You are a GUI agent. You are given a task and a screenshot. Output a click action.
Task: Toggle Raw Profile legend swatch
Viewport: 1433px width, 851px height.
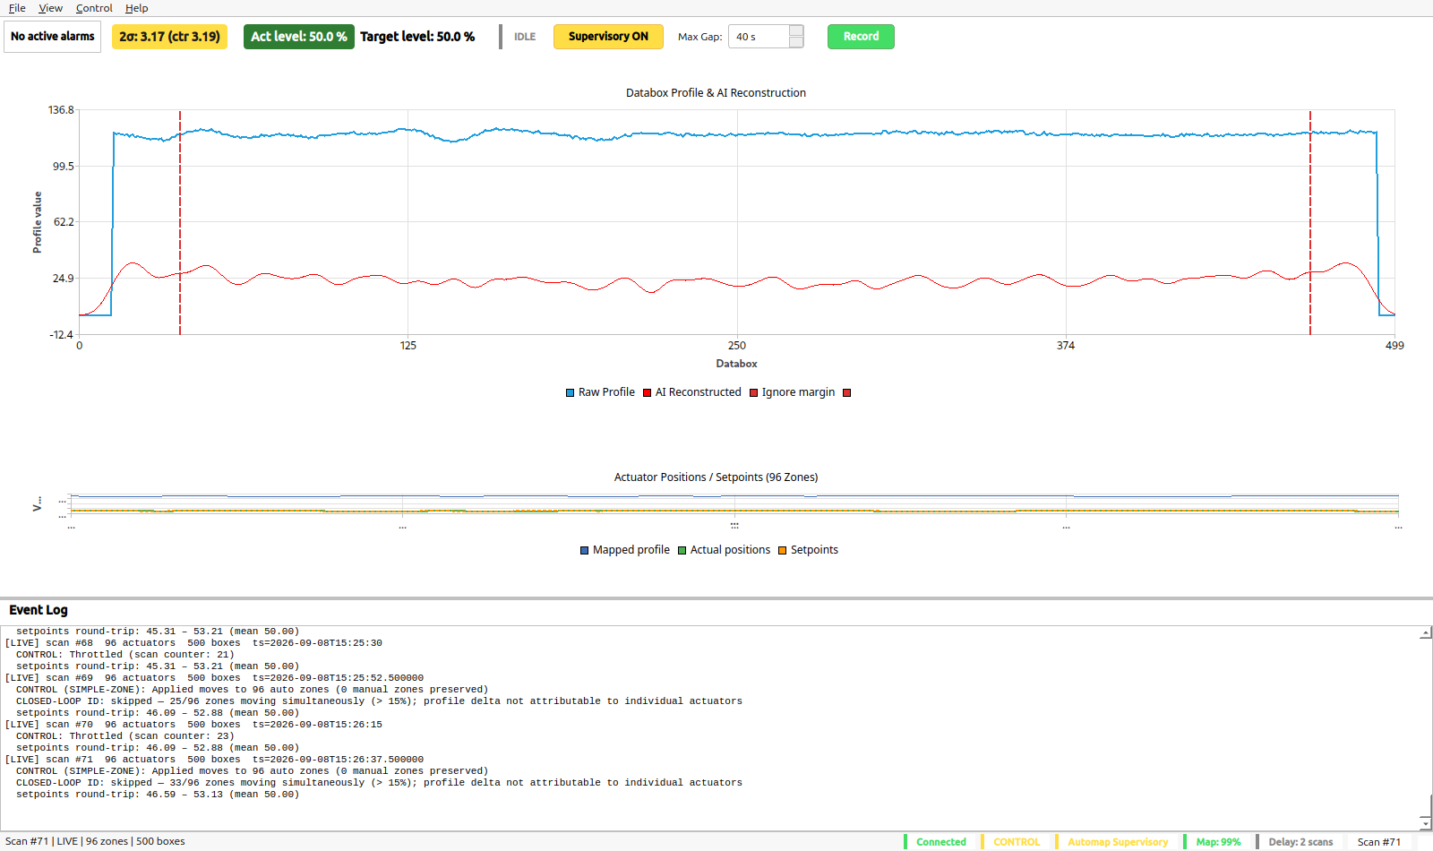pyautogui.click(x=570, y=392)
